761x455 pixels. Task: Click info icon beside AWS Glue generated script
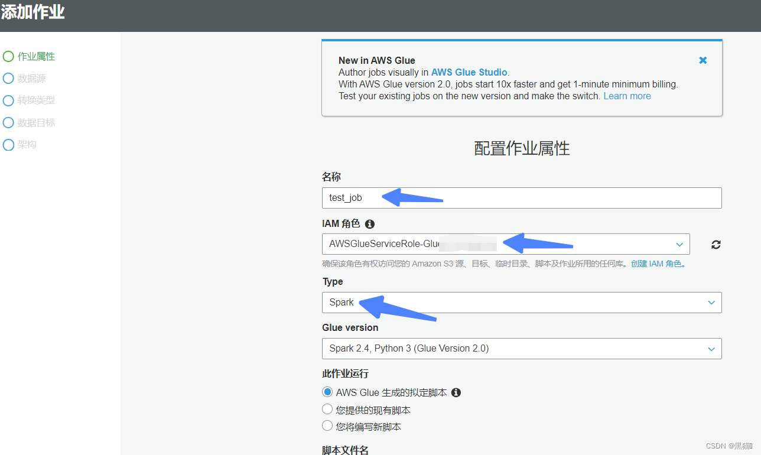point(456,392)
